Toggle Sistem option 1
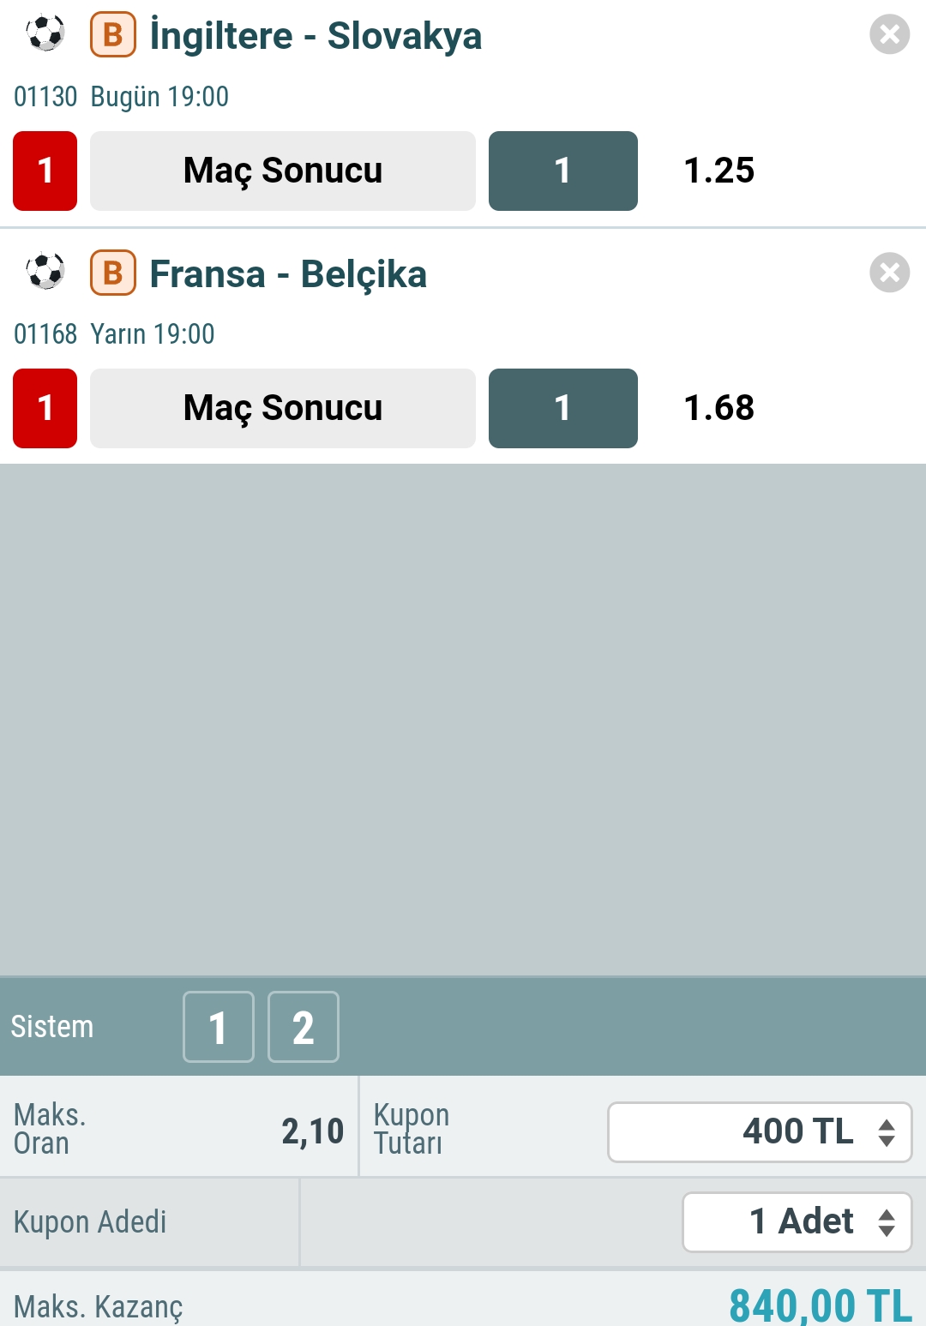The height and width of the screenshot is (1326, 926). pyautogui.click(x=219, y=1027)
